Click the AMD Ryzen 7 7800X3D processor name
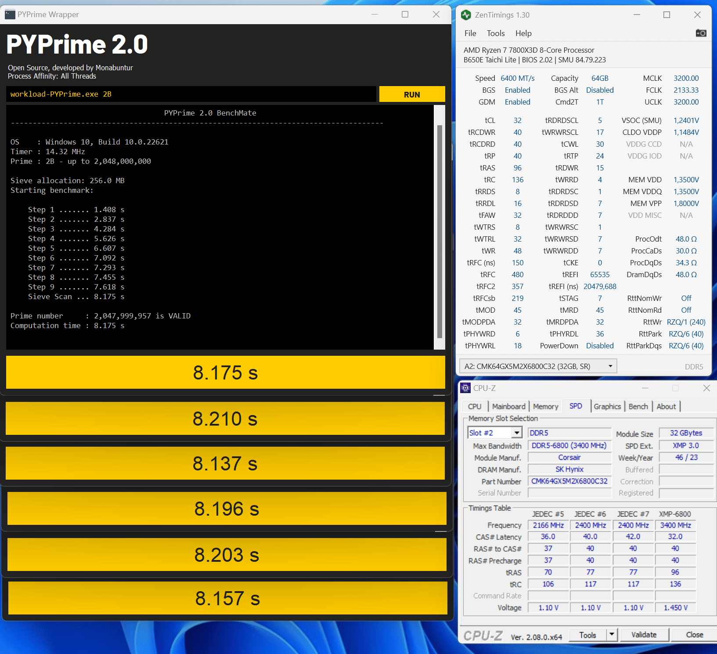 tap(529, 50)
